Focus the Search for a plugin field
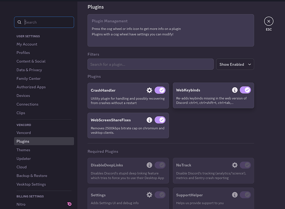 [x=150, y=64]
